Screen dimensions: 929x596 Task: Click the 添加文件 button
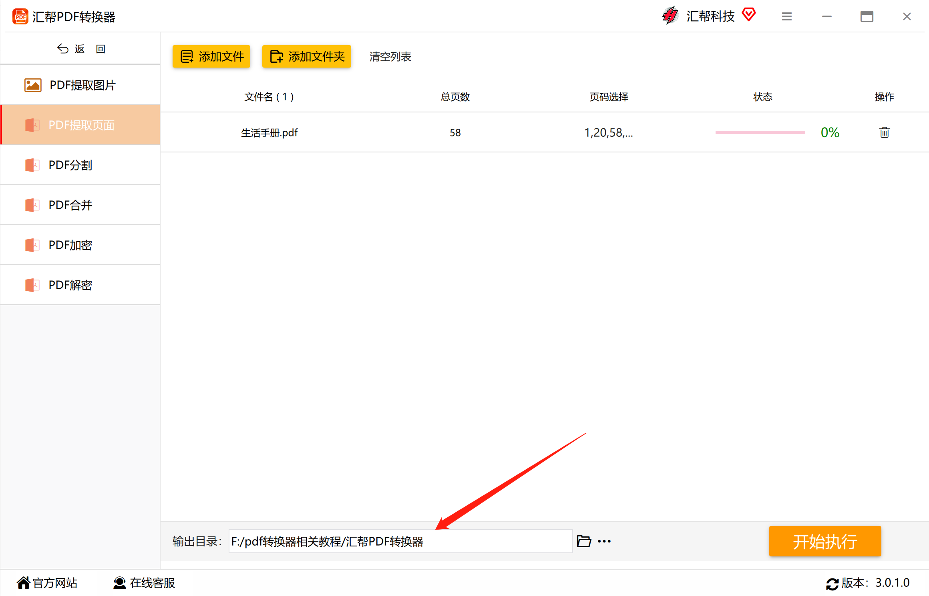click(211, 56)
